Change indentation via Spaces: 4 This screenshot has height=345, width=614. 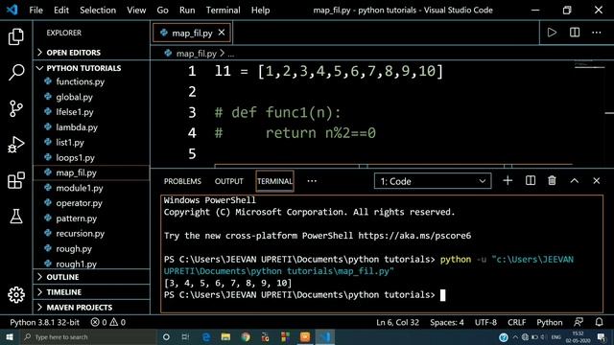[447, 322]
